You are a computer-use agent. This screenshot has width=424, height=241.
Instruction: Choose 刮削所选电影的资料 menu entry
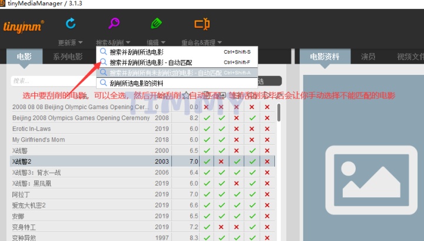click(x=177, y=83)
